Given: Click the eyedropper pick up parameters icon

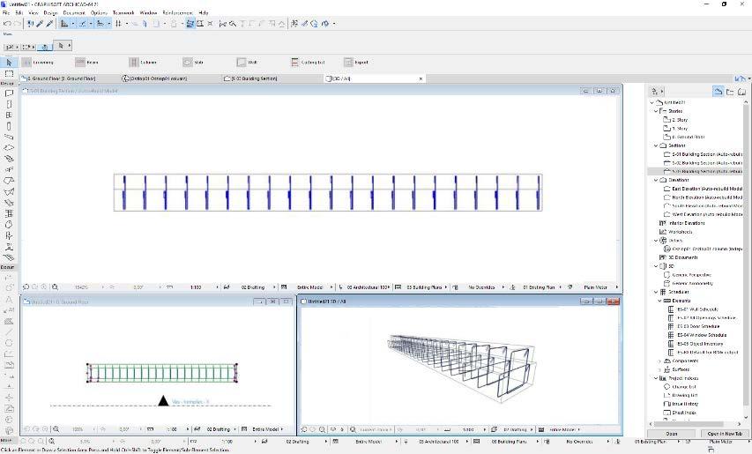Looking at the screenshot, I should pyautogui.click(x=40, y=24).
